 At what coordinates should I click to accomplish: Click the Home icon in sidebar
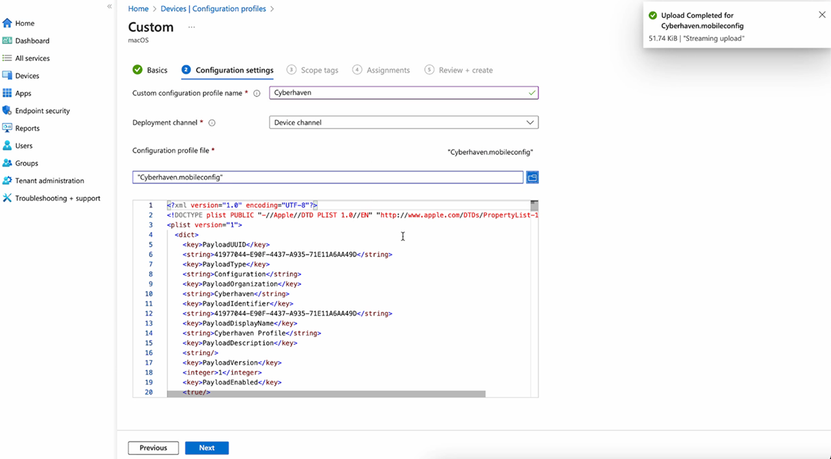tap(7, 23)
